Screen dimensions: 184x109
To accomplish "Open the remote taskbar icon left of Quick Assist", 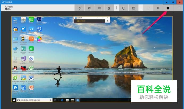I will 73,100.
